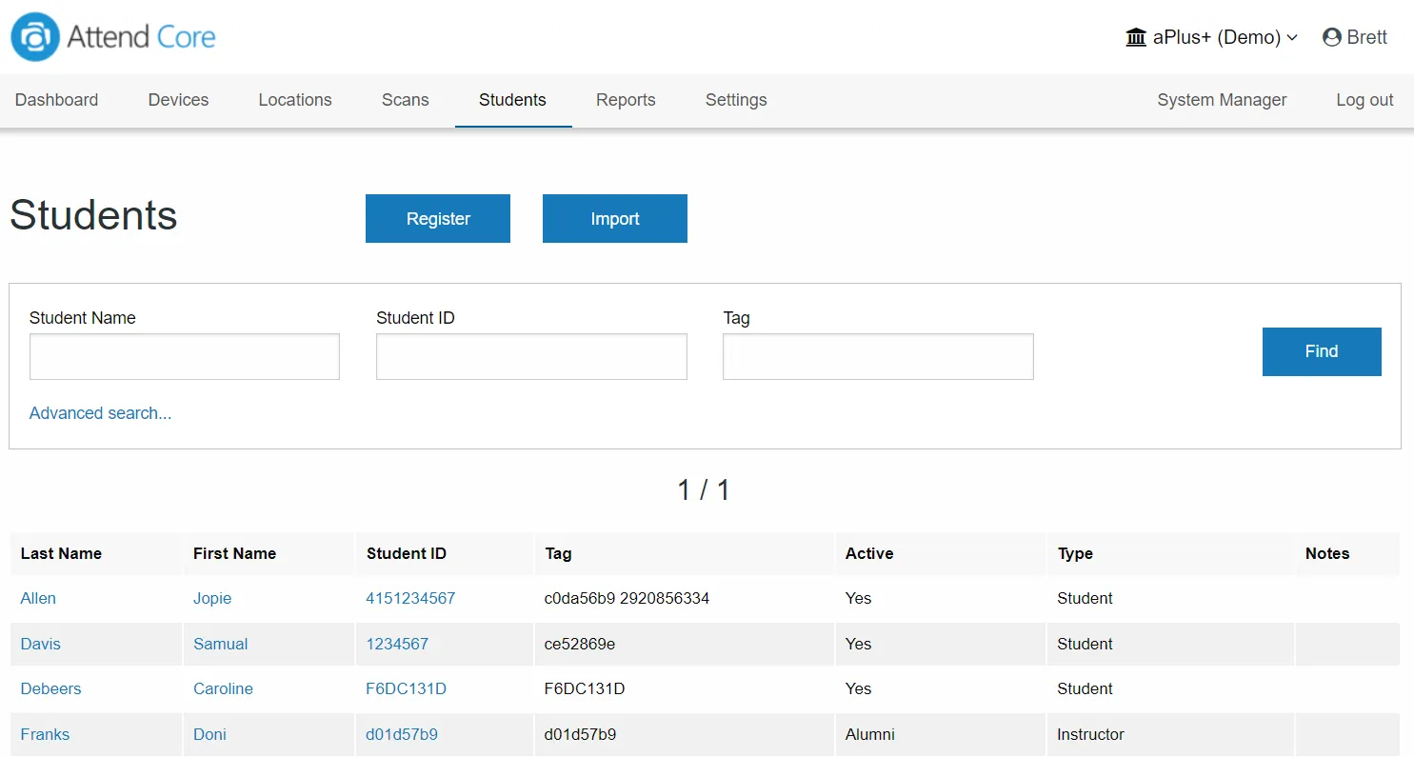1414x757 pixels.
Task: Open student ID 1234567
Action: 397,644
